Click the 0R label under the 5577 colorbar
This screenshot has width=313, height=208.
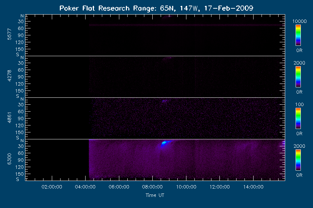(x=299, y=50)
